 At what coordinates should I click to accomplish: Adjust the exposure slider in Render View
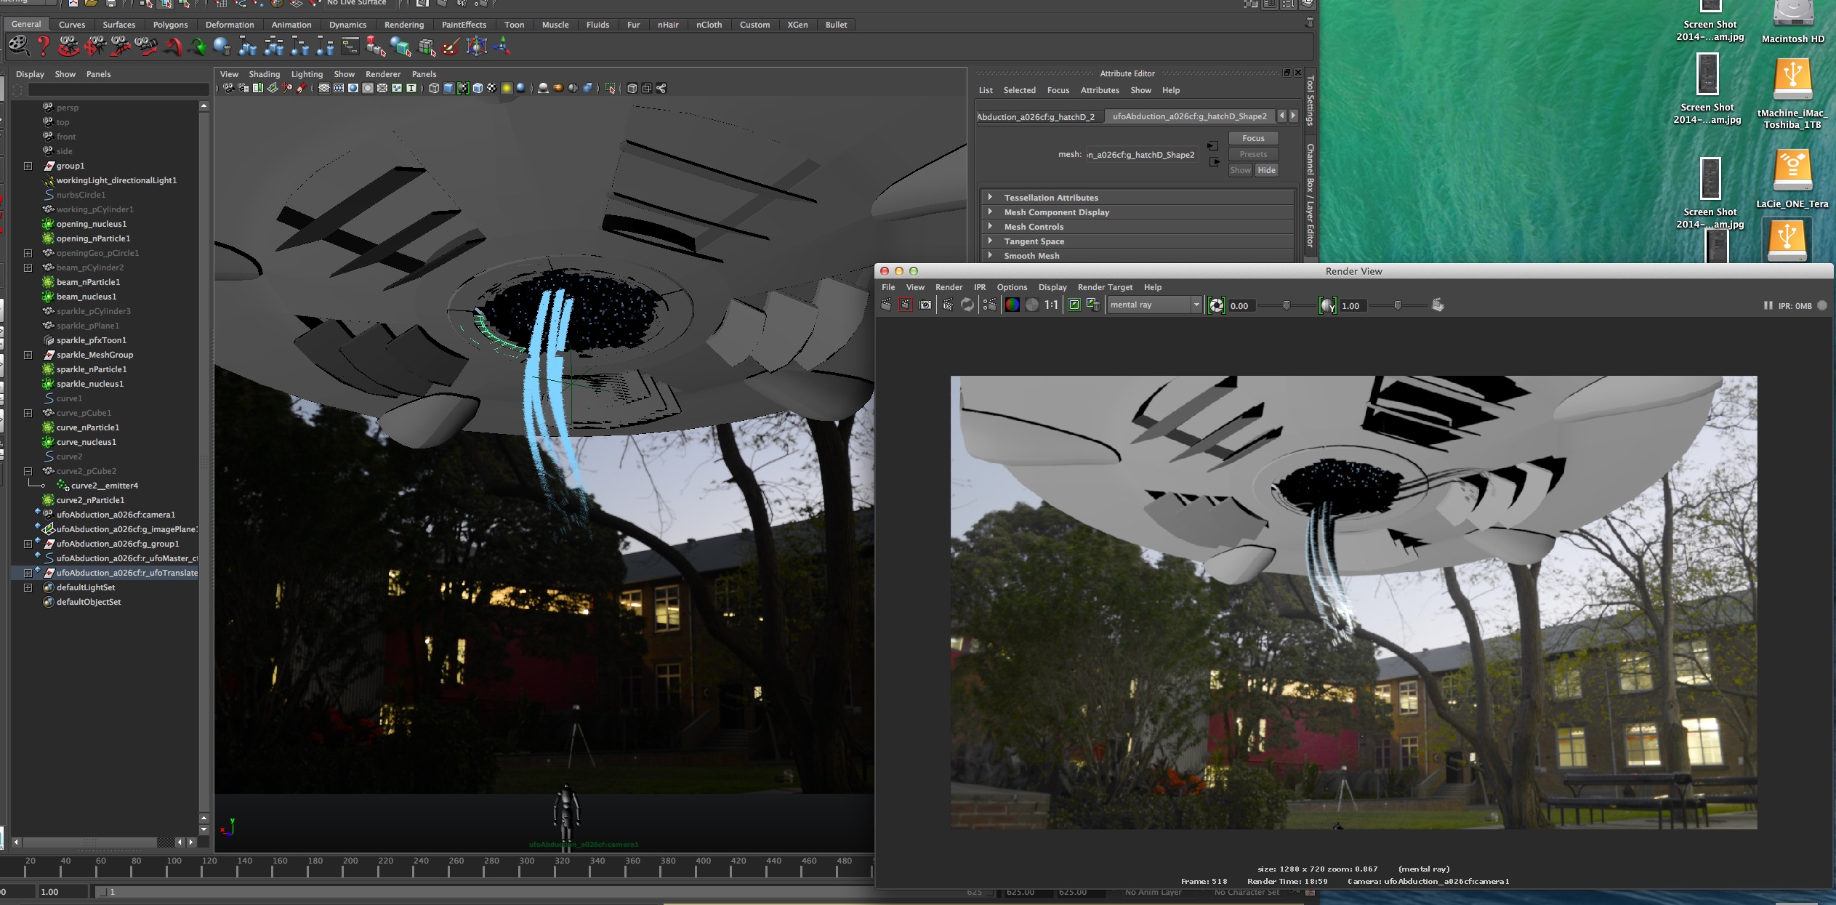point(1287,305)
